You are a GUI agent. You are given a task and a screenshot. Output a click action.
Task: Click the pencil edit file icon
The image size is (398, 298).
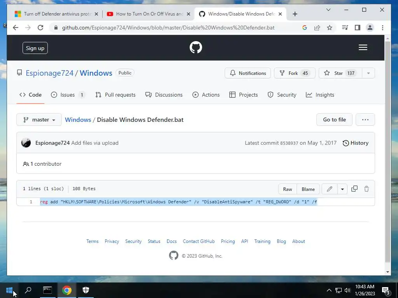tap(330, 189)
